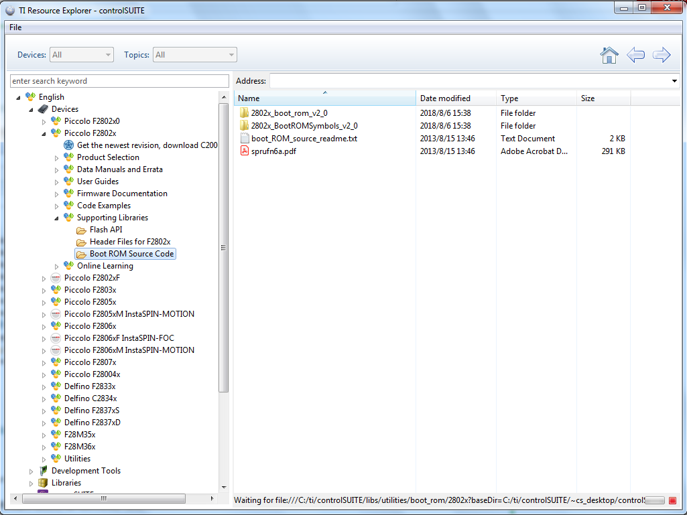Select Piccolo F28004x in the tree
Image resolution: width=687 pixels, height=515 pixels.
[x=92, y=374]
